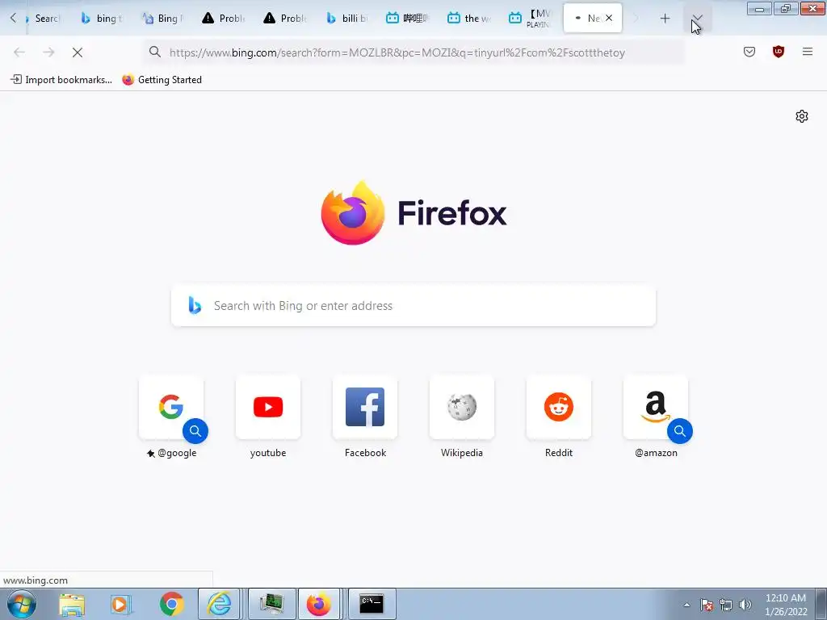Open Google Chrome from taskbar
827x620 pixels.
coord(171,604)
